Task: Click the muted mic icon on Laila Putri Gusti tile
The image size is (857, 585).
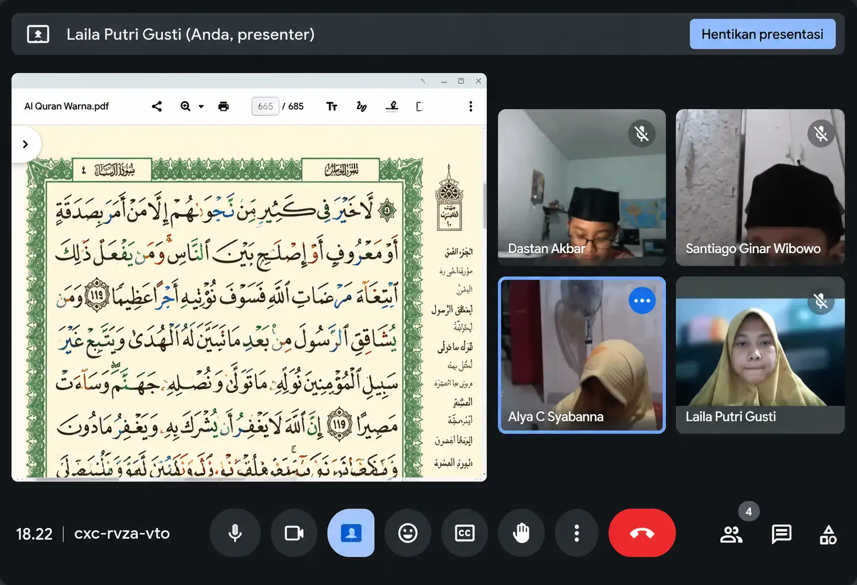Action: (821, 302)
